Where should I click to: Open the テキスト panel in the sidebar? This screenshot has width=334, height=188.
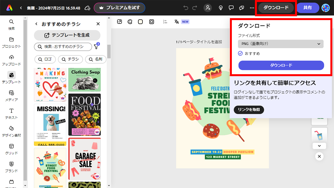point(11,113)
